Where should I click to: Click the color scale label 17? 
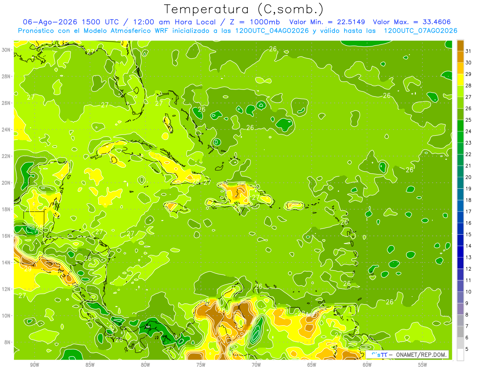(x=469, y=211)
